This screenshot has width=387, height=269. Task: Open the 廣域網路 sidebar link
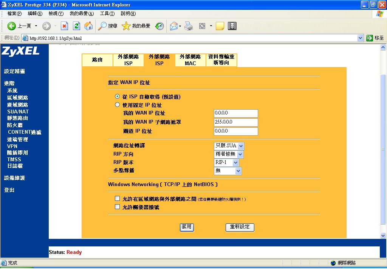[x=17, y=105]
